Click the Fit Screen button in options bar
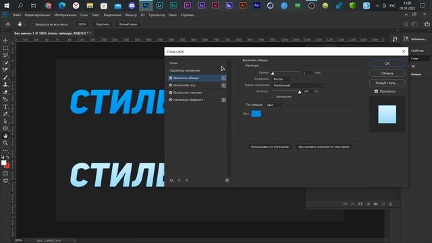The image size is (432, 243). pos(103,24)
